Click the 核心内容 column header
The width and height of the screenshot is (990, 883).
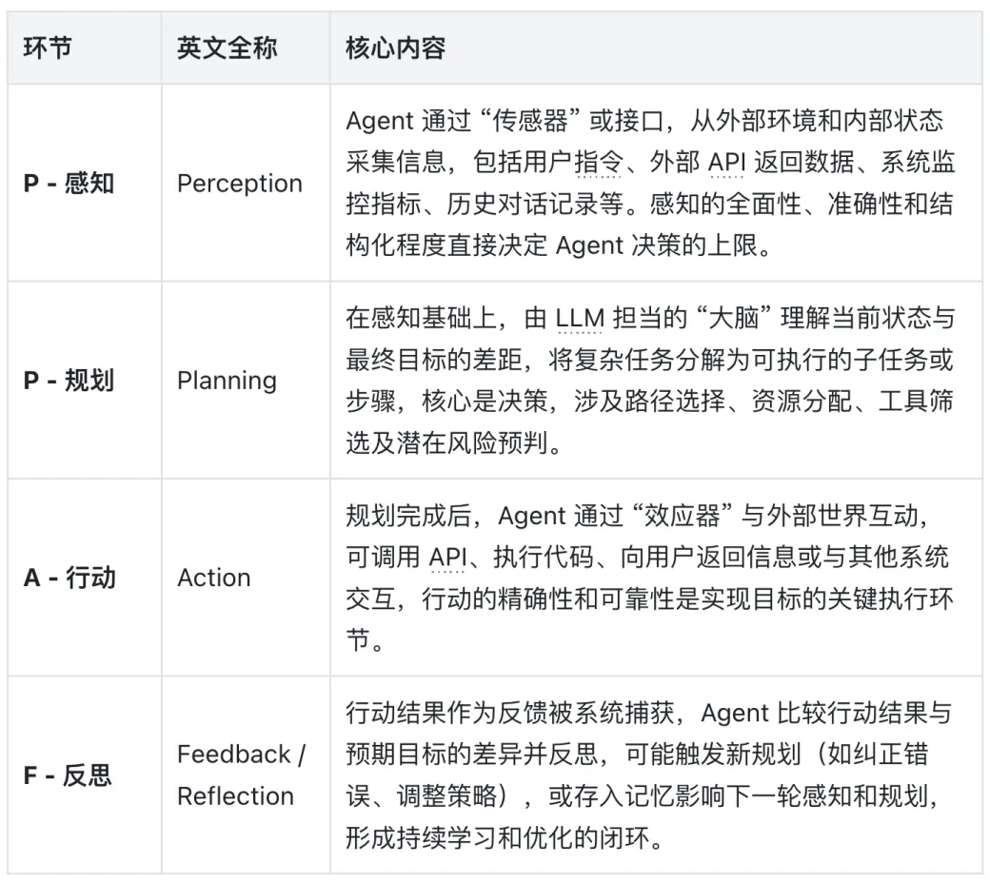396,49
